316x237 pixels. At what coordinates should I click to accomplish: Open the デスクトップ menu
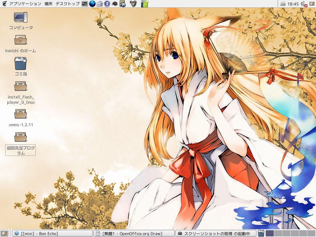coord(68,4)
